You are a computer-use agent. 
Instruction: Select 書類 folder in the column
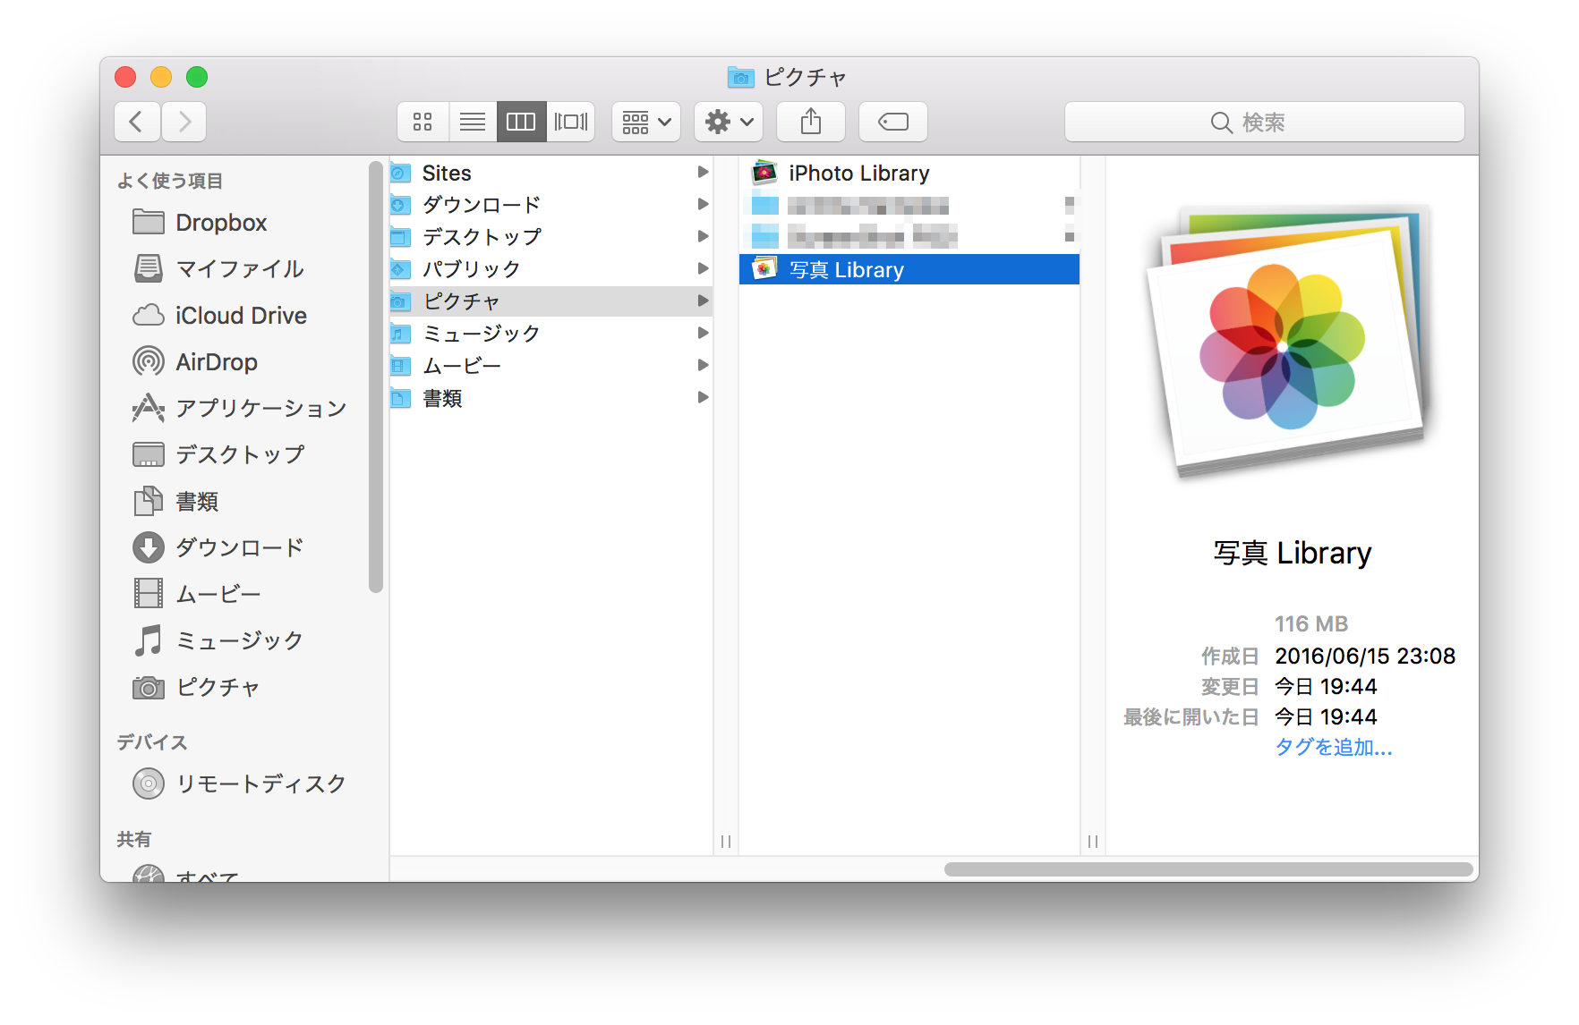point(551,398)
